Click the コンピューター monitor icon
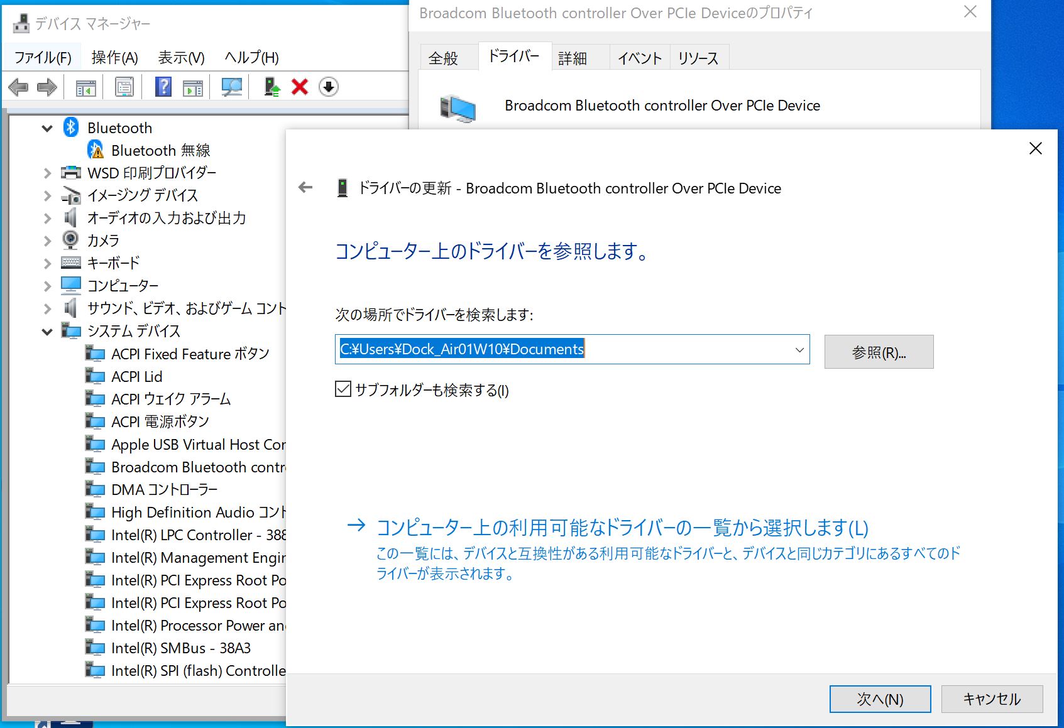This screenshot has width=1064, height=728. (x=71, y=285)
